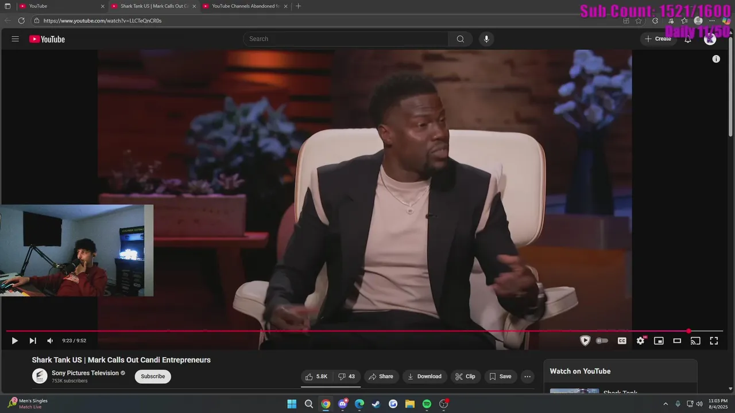Click the video title text
Image resolution: width=735 pixels, height=413 pixels.
pos(121,360)
